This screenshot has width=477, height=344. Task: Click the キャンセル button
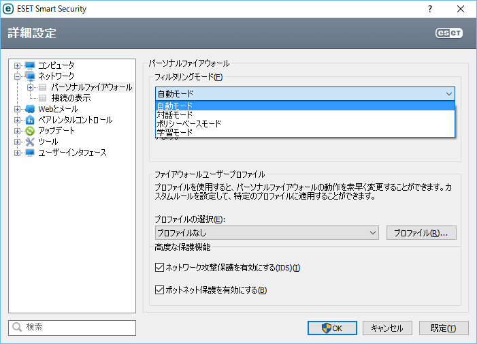[387, 328]
